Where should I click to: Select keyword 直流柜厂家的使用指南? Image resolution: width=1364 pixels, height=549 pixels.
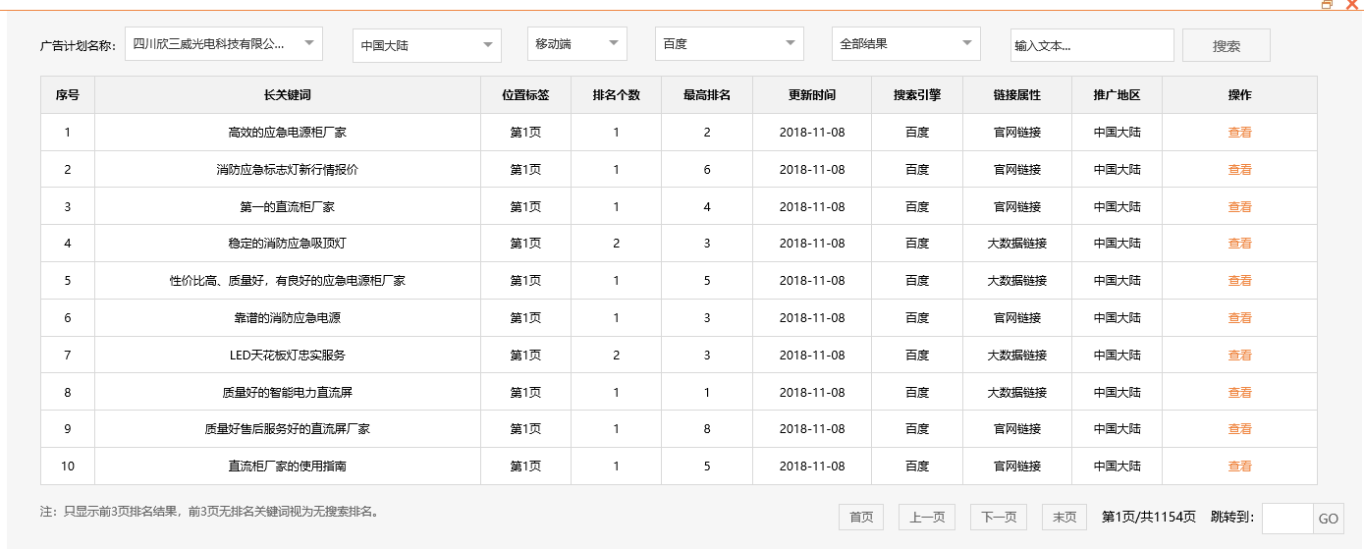click(x=288, y=467)
